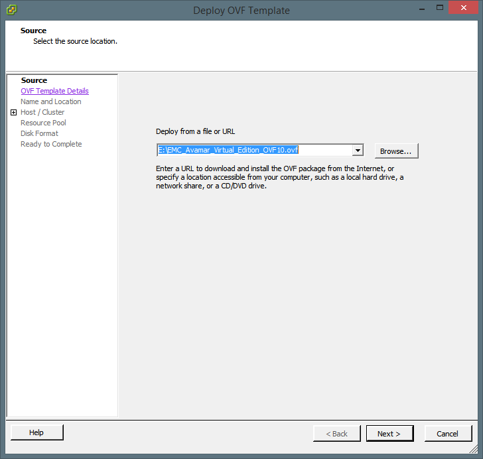Select the Host / Cluster step label

tap(42, 112)
